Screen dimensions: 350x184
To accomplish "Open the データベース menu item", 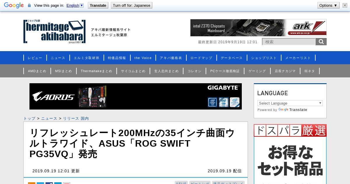I will pos(232,58).
